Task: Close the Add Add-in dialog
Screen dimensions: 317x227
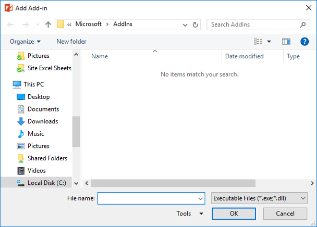Action: (309, 8)
